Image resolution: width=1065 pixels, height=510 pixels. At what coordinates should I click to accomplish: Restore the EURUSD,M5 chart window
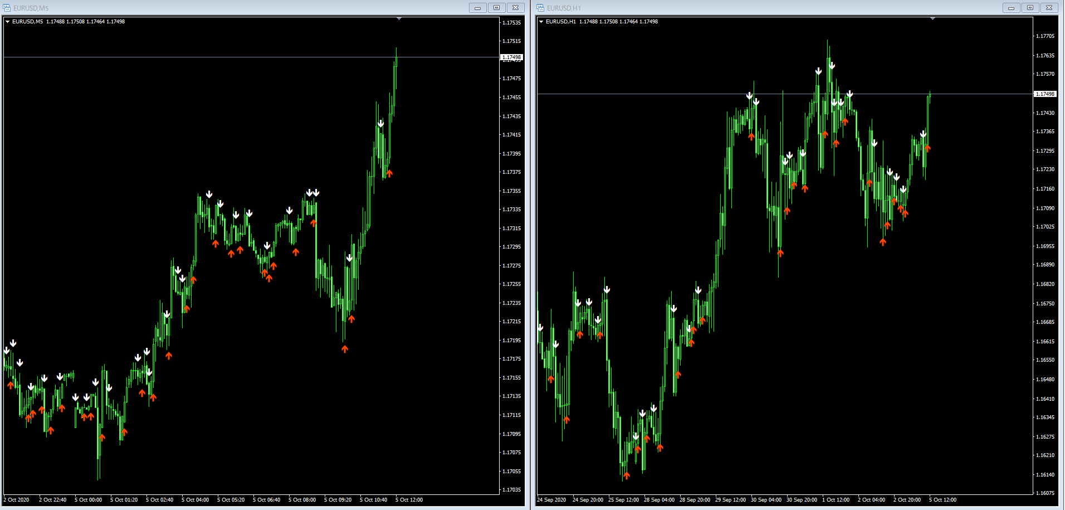coord(497,8)
